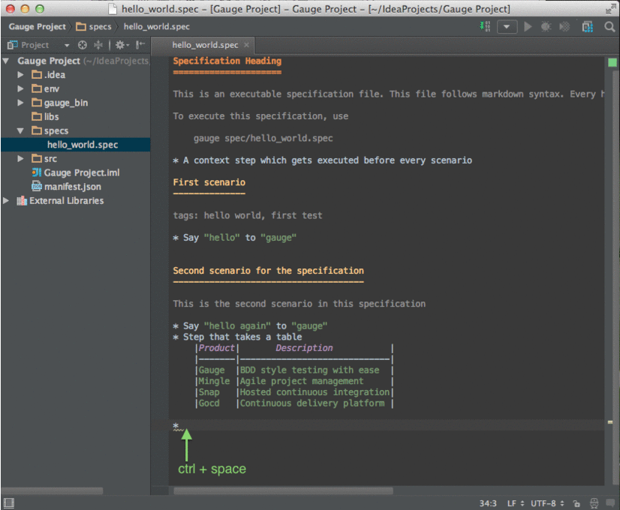
Task: Click the Specification Heading text
Action: click(227, 61)
